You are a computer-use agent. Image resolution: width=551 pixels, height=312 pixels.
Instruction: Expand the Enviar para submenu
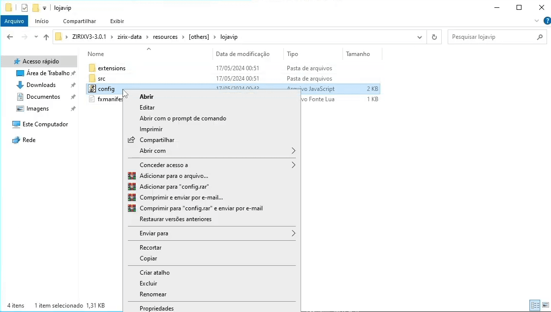click(x=212, y=233)
